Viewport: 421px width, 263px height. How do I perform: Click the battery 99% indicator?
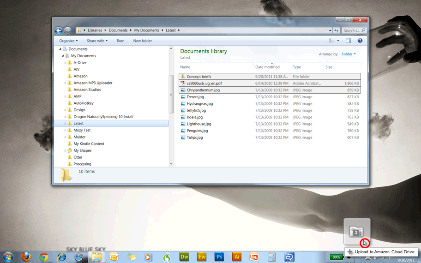click(336, 257)
